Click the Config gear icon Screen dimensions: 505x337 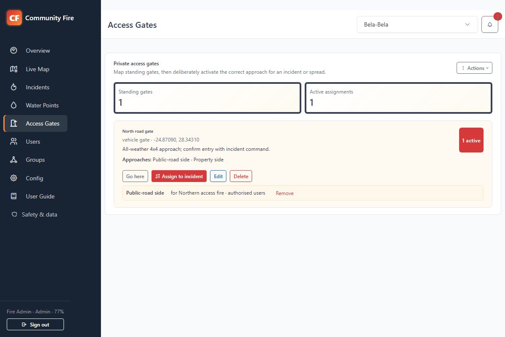13,178
